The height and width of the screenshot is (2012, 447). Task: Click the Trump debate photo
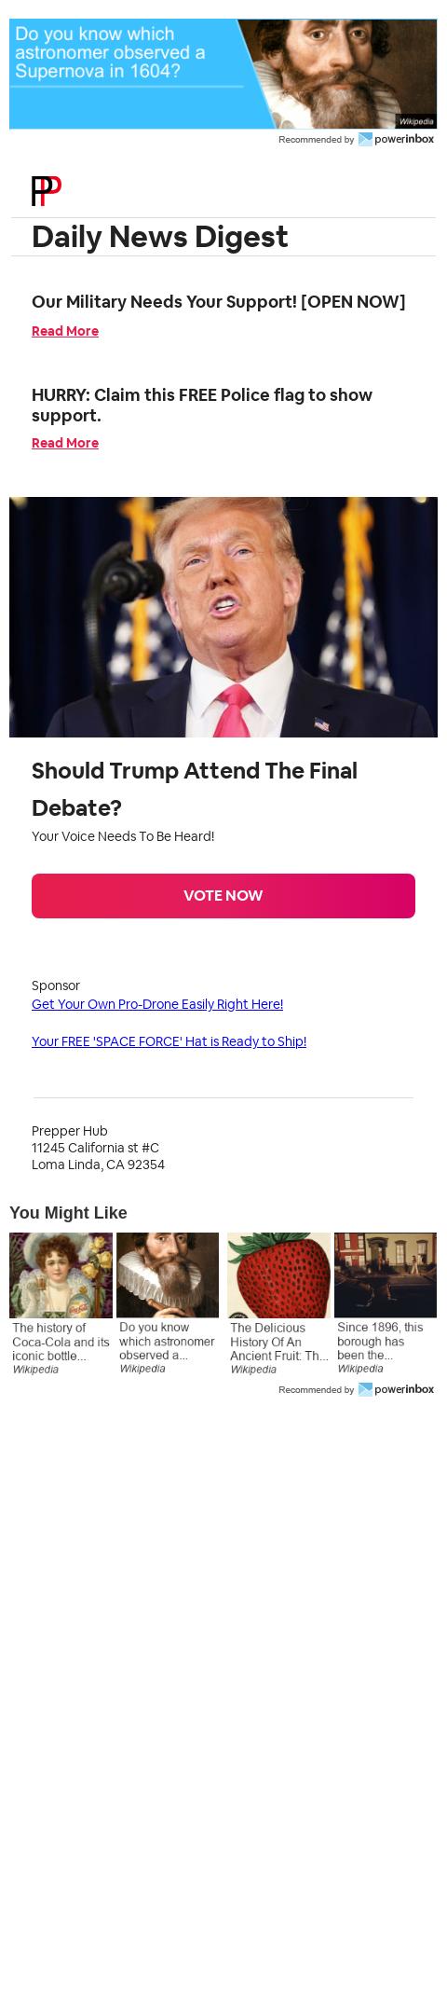223,617
